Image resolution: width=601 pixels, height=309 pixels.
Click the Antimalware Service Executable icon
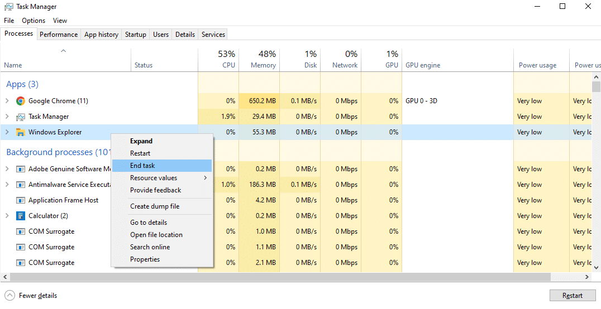pyautogui.click(x=20, y=185)
